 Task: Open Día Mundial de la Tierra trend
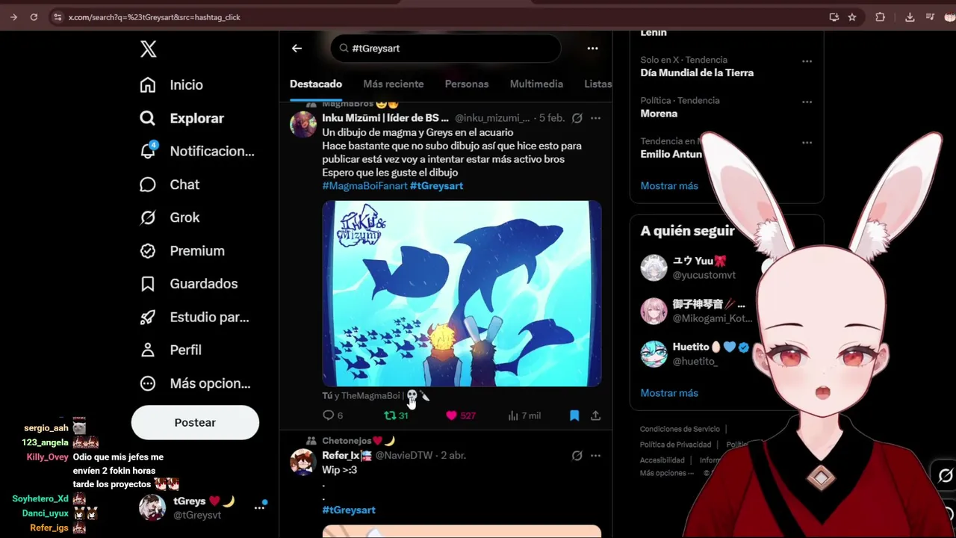[x=697, y=72]
